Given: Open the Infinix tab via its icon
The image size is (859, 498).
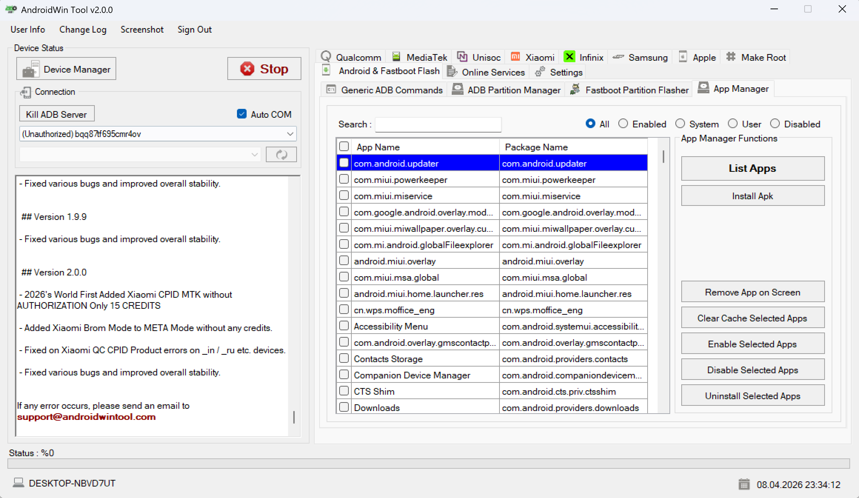Looking at the screenshot, I should pos(569,57).
